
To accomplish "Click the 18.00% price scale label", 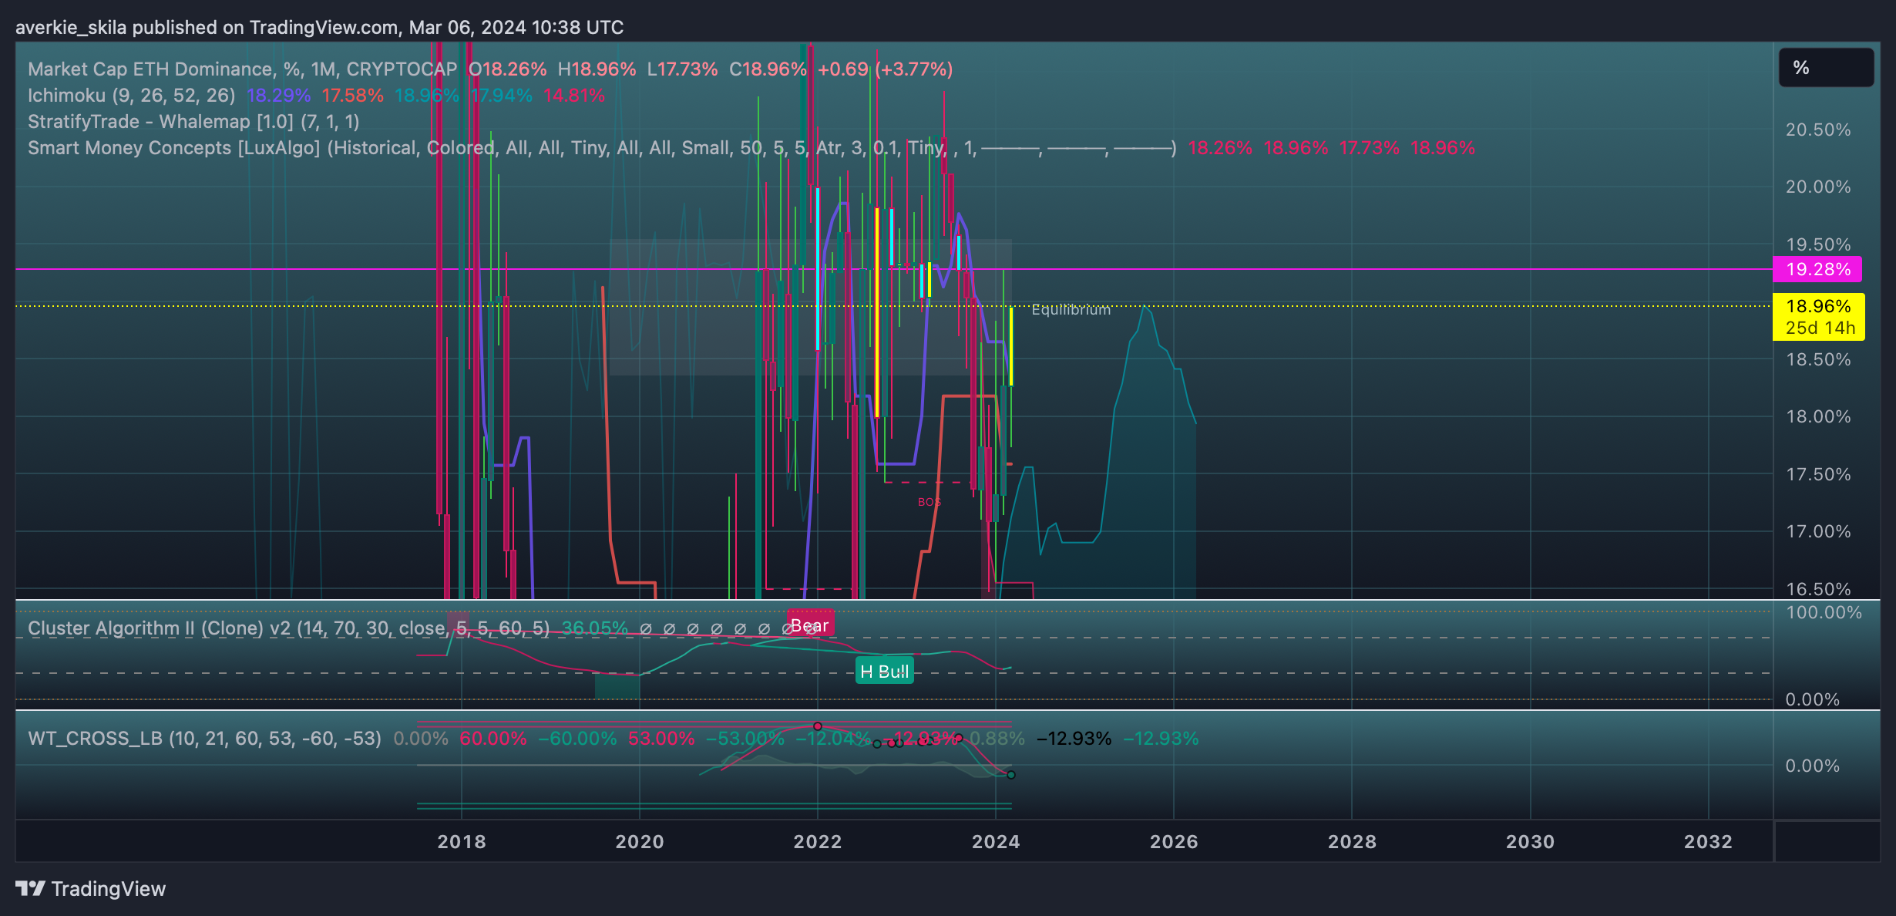I will pyautogui.click(x=1818, y=416).
